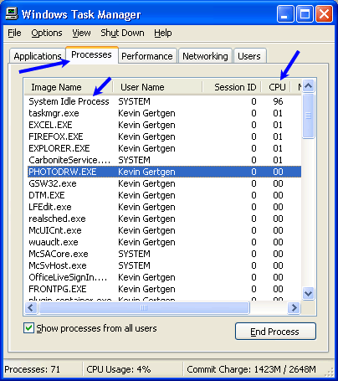Click the Commit Charge status bar entry

251,369
